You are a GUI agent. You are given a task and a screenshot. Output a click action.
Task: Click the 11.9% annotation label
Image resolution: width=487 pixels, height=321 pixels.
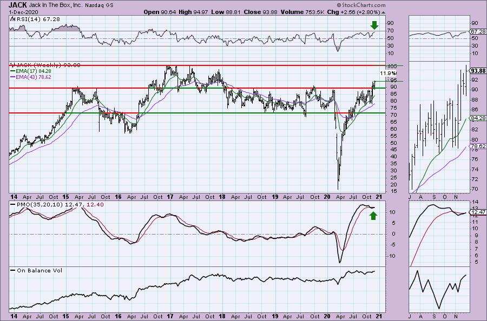click(x=388, y=73)
